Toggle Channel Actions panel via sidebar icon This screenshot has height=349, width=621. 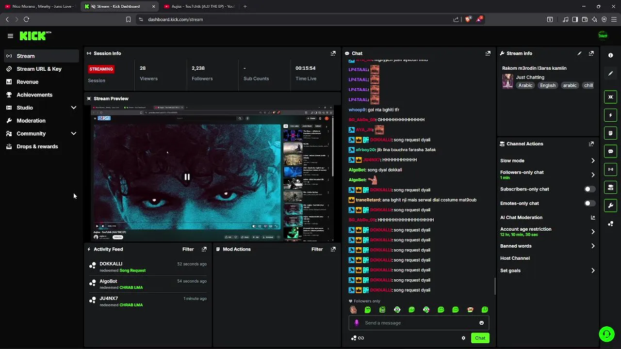tap(610, 187)
